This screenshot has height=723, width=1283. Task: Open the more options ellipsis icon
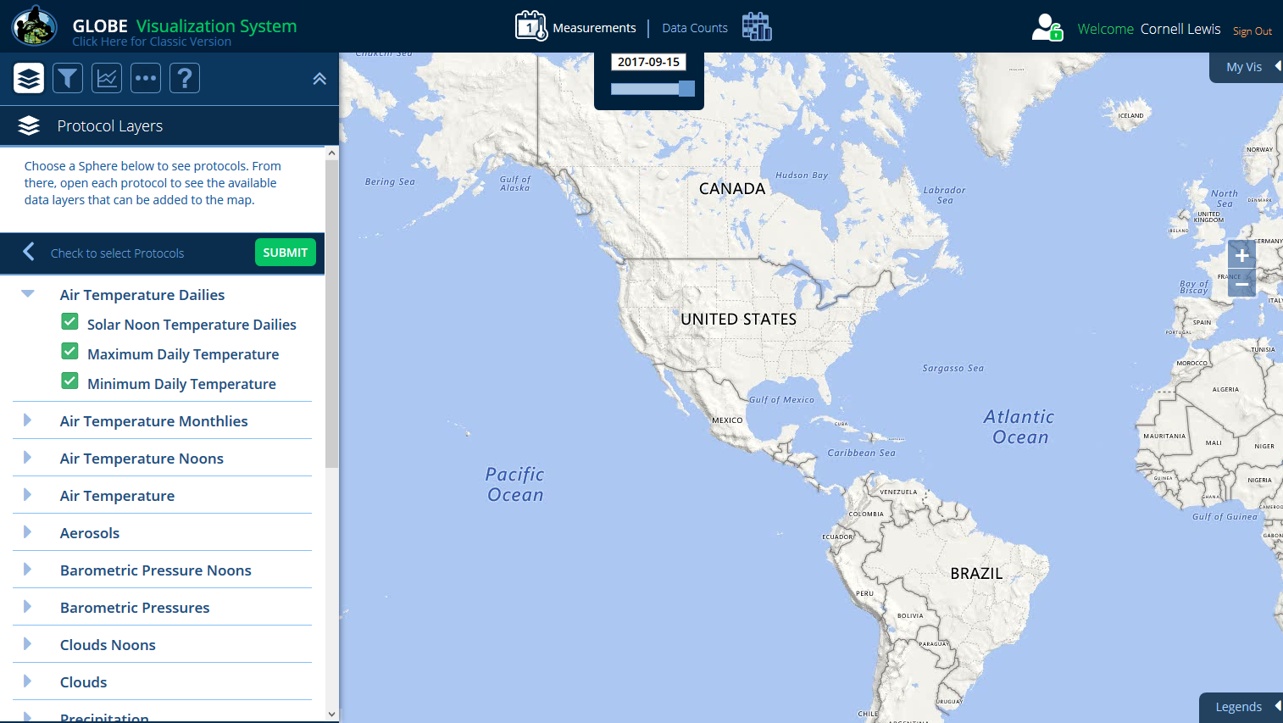(x=146, y=78)
